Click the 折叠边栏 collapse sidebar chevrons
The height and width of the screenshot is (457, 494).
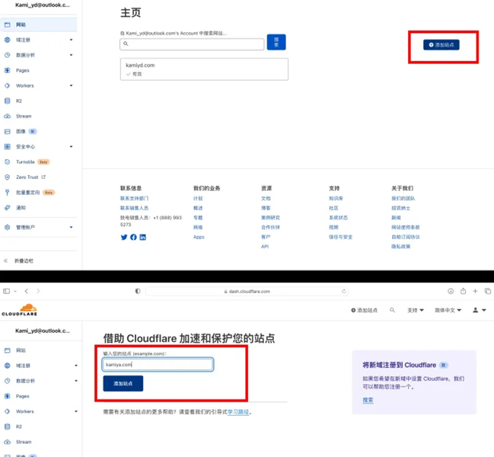5,260
